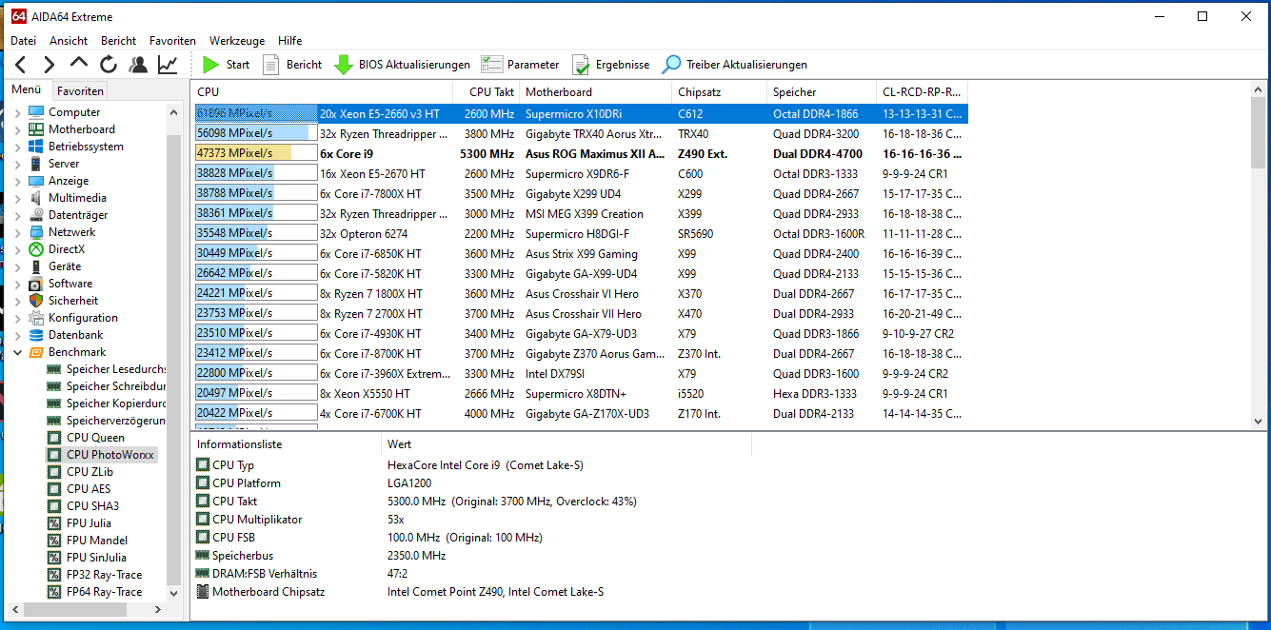
Task: Select the CPU SHA3 benchmark
Action: 92,506
